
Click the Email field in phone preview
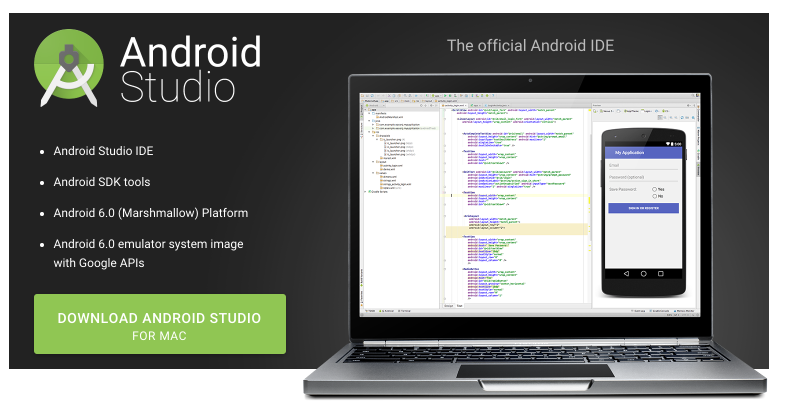pos(643,165)
